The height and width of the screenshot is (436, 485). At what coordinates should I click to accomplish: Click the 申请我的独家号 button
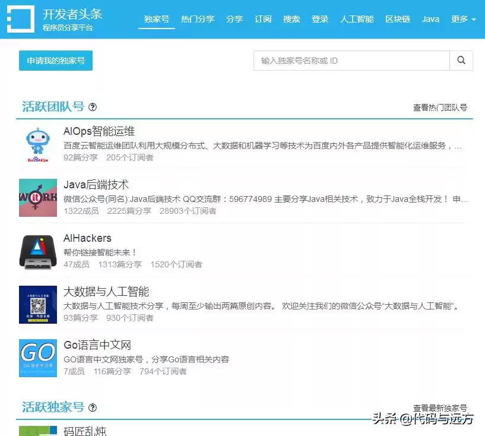pos(55,60)
